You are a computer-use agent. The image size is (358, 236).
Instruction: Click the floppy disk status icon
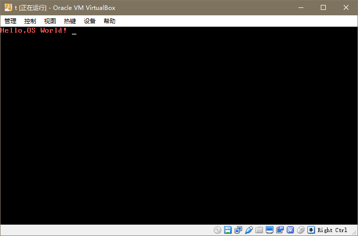[228, 230]
